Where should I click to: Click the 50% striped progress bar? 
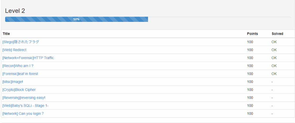tap(76, 19)
